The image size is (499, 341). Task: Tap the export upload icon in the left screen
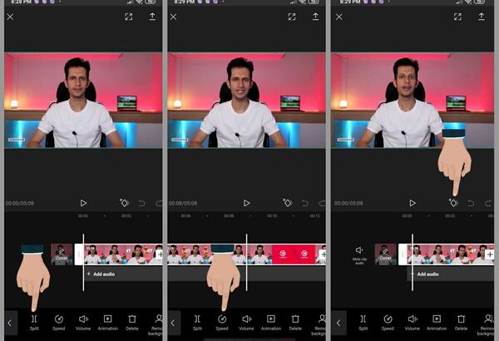(152, 17)
